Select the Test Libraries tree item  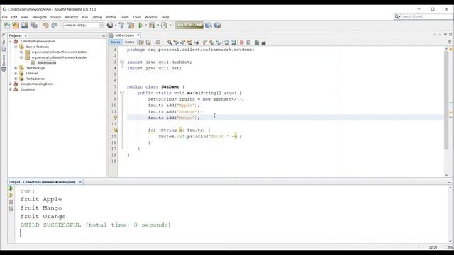(x=35, y=79)
